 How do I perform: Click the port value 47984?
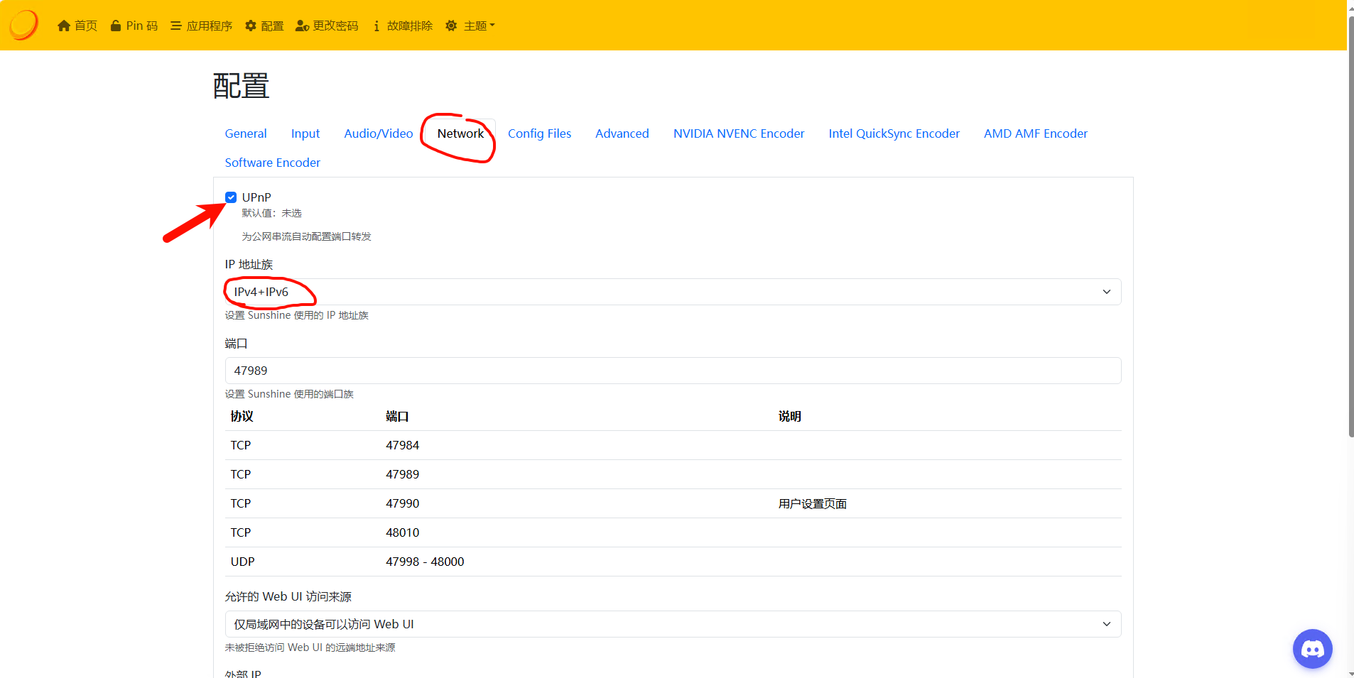[x=403, y=445]
